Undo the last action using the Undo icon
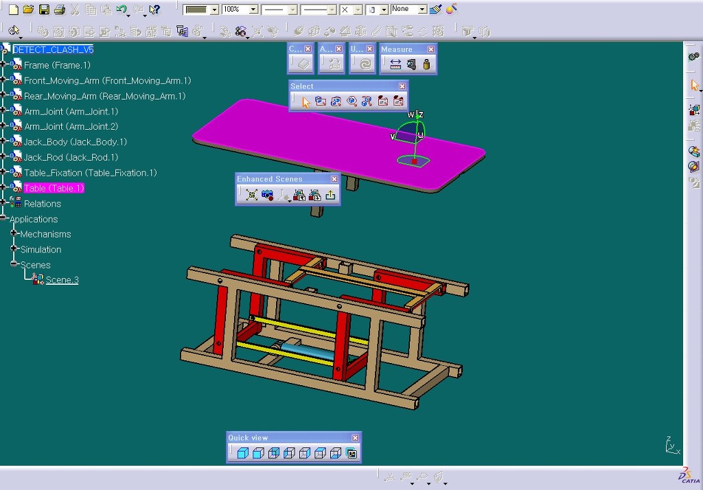This screenshot has height=490, width=703. coord(121,10)
